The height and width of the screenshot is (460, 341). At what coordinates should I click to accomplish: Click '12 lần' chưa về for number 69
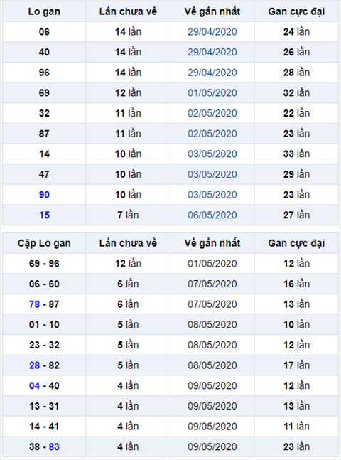tap(128, 93)
